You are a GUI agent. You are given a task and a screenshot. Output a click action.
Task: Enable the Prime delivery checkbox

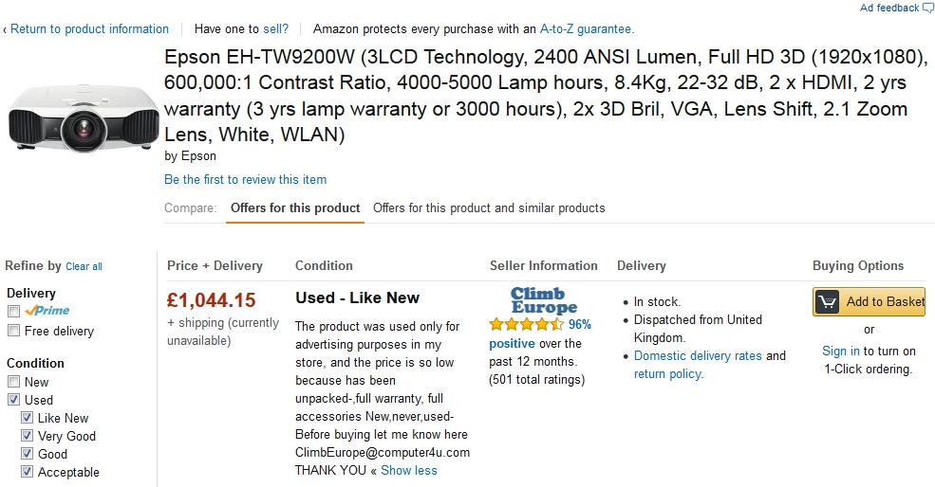click(x=14, y=312)
